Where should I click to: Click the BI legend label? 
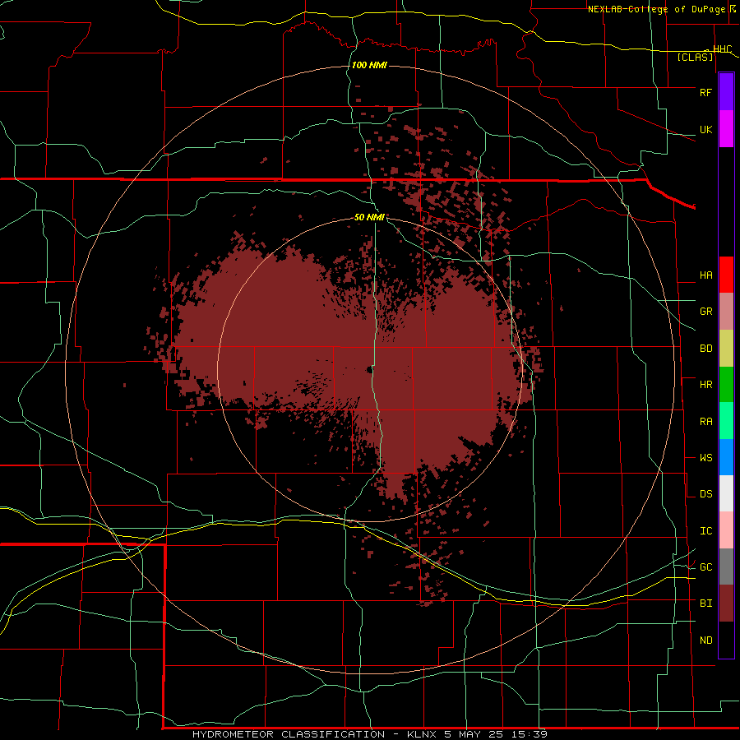[705, 604]
